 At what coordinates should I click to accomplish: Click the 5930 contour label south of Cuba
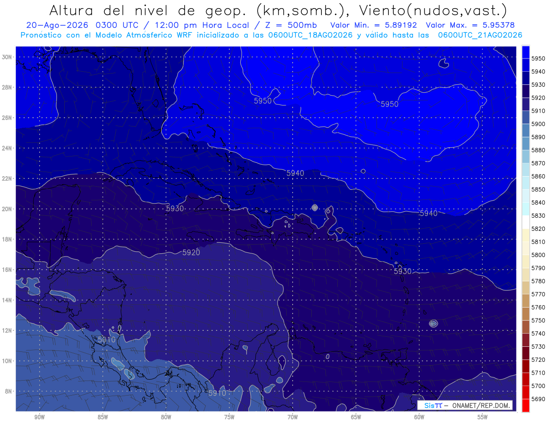click(175, 209)
